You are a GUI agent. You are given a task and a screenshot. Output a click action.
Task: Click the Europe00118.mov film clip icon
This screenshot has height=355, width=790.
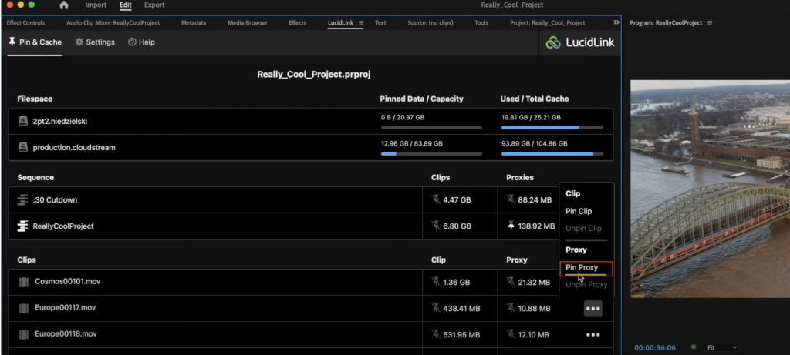pos(24,334)
